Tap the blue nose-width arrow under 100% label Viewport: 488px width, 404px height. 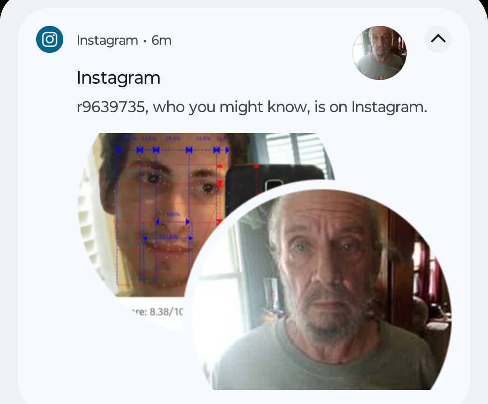coord(173,222)
